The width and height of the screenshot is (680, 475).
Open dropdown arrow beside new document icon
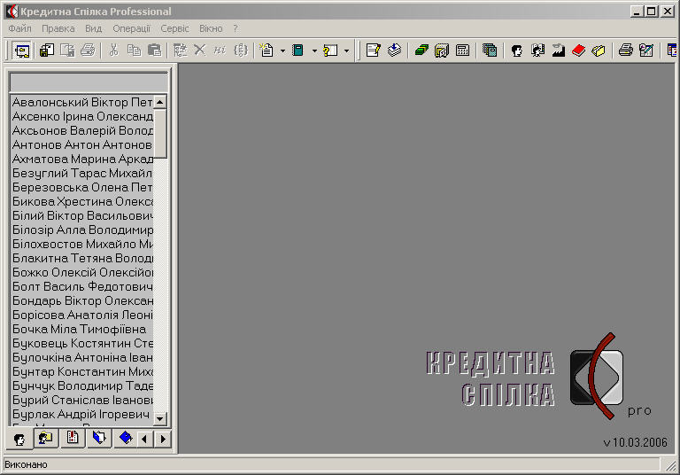pyautogui.click(x=282, y=51)
